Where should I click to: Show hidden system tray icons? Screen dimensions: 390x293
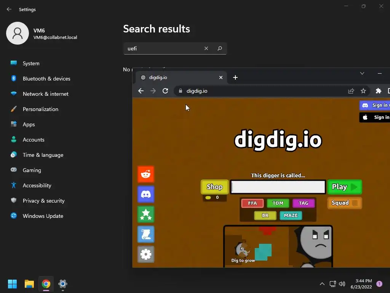pos(322,284)
